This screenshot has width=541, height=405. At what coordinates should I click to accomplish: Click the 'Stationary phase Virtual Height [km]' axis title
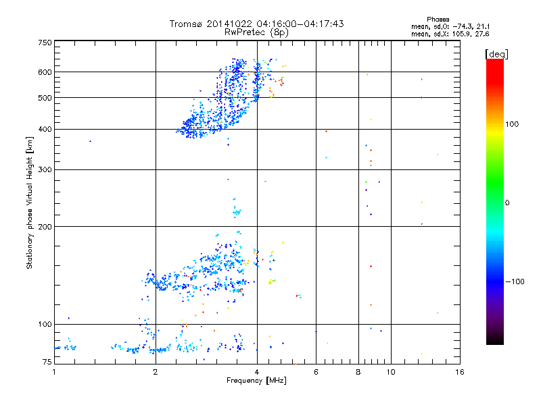coord(30,203)
